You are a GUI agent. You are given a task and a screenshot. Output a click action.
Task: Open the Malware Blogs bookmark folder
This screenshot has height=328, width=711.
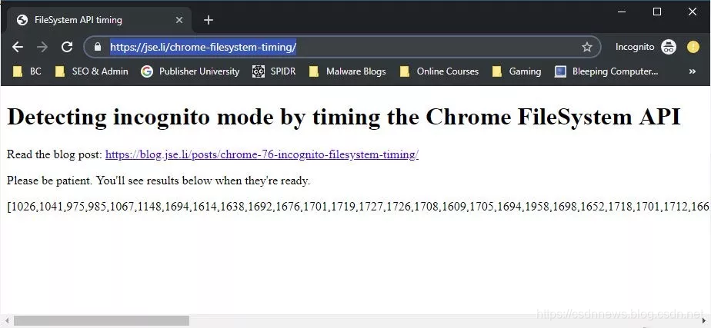(x=347, y=71)
